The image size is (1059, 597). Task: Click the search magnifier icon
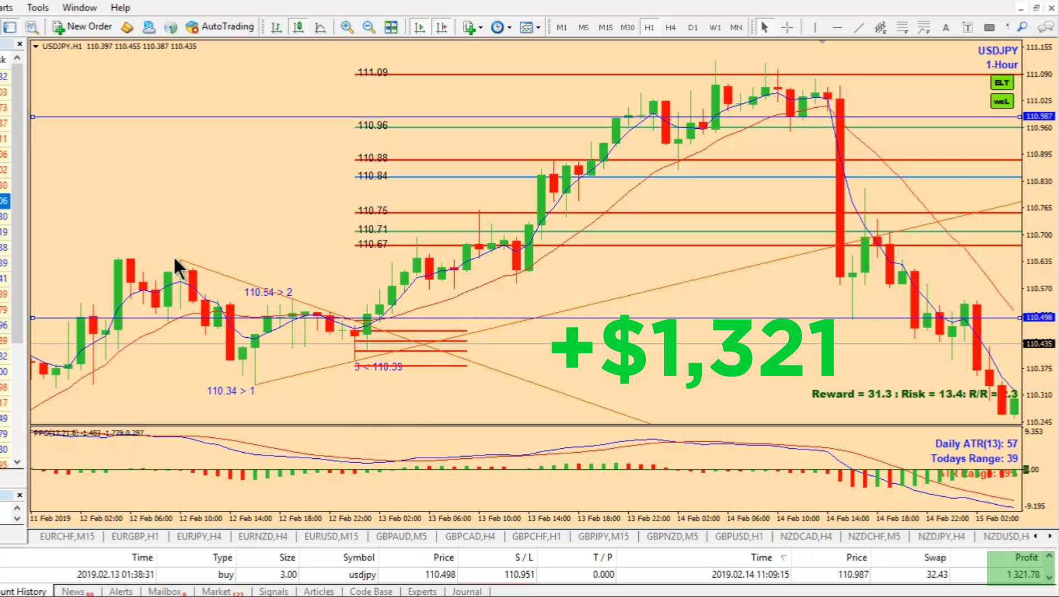[1023, 27]
